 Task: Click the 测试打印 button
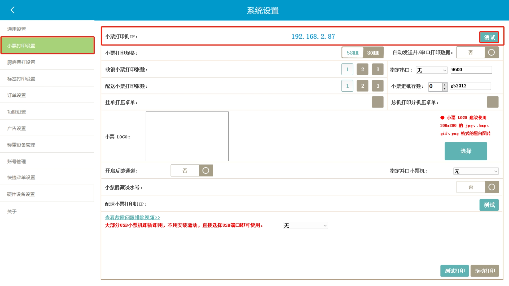454,271
